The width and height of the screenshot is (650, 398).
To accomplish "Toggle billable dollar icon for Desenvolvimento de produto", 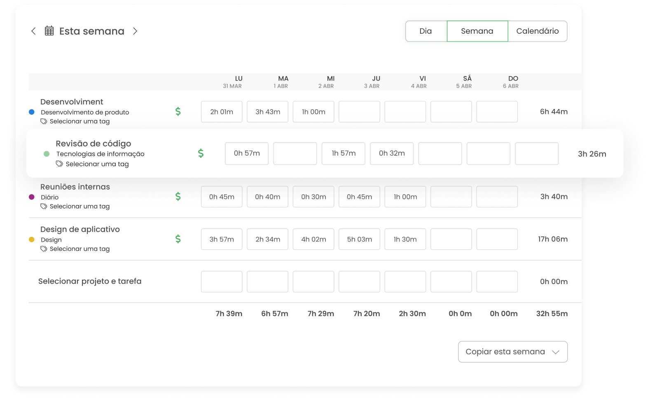I will [178, 111].
